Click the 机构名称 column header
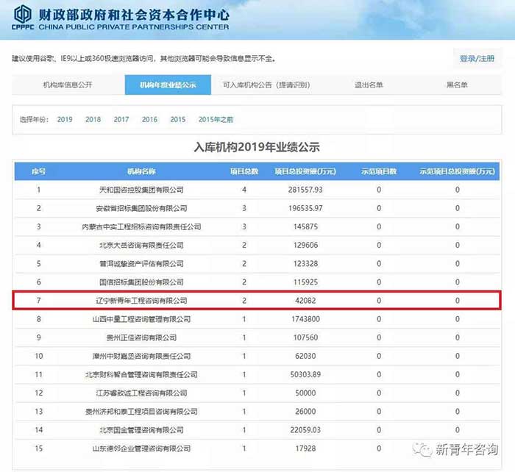This screenshot has height=472, width=515. click(x=141, y=171)
